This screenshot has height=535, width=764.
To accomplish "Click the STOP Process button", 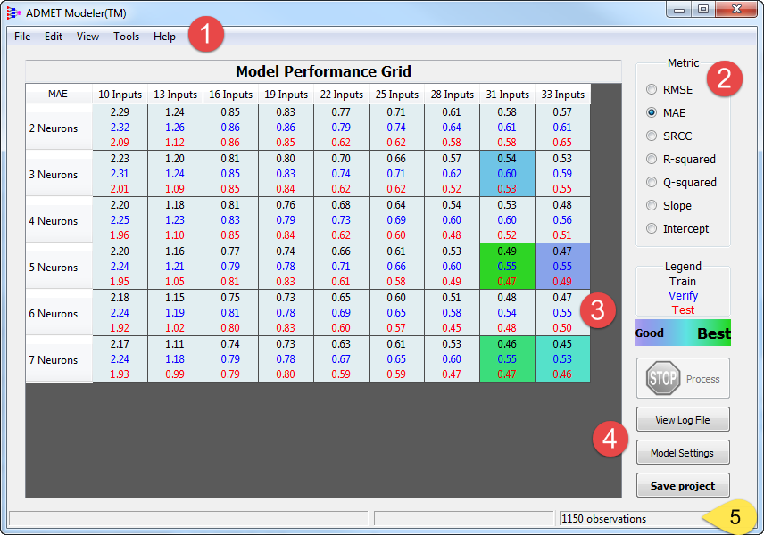I will coord(683,378).
